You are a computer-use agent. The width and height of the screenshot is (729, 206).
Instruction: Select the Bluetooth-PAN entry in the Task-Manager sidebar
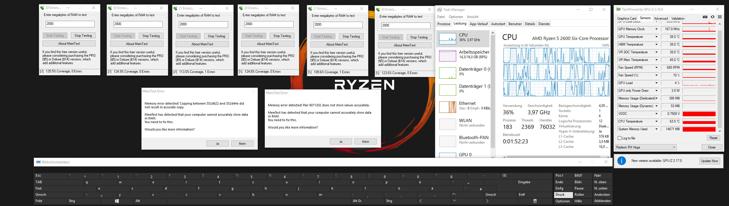463,141
